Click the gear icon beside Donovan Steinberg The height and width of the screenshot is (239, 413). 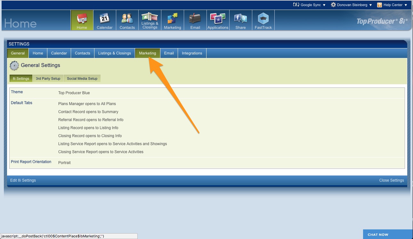tap(333, 5)
